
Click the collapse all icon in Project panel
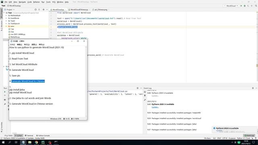(39, 10)
